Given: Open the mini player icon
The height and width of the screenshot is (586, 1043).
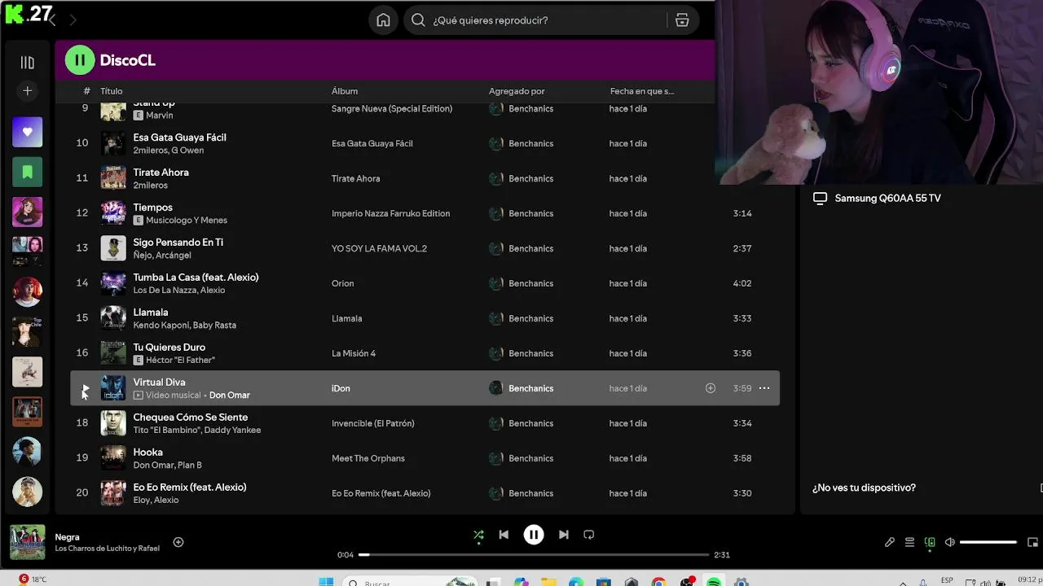Looking at the screenshot, I should 1032,542.
